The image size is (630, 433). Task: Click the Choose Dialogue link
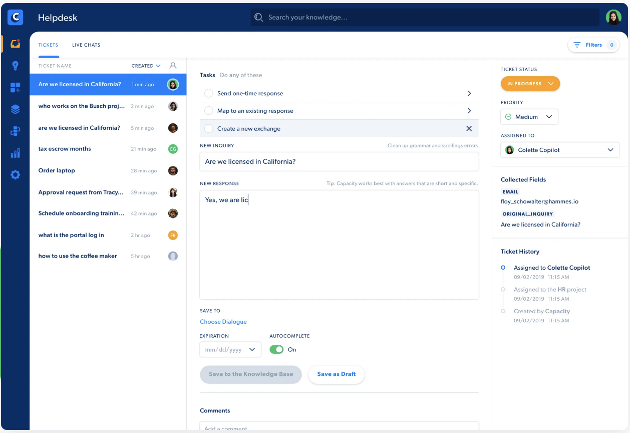click(x=223, y=321)
